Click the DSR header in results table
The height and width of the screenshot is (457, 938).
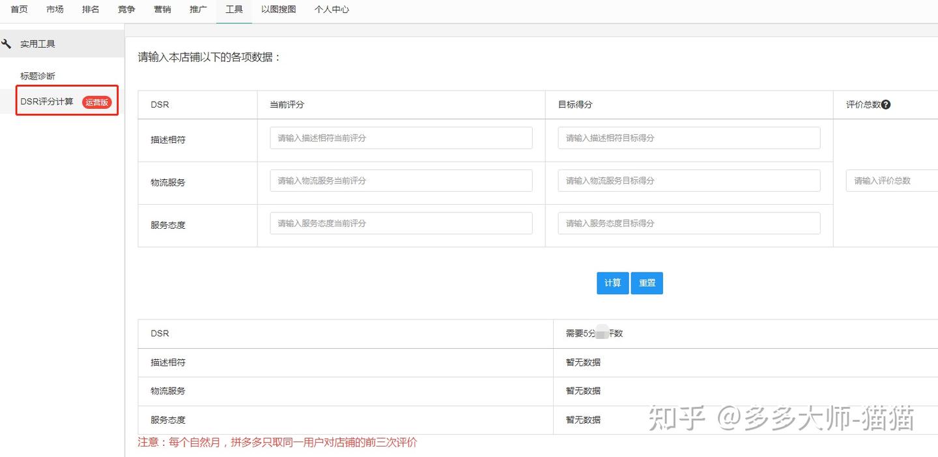160,333
